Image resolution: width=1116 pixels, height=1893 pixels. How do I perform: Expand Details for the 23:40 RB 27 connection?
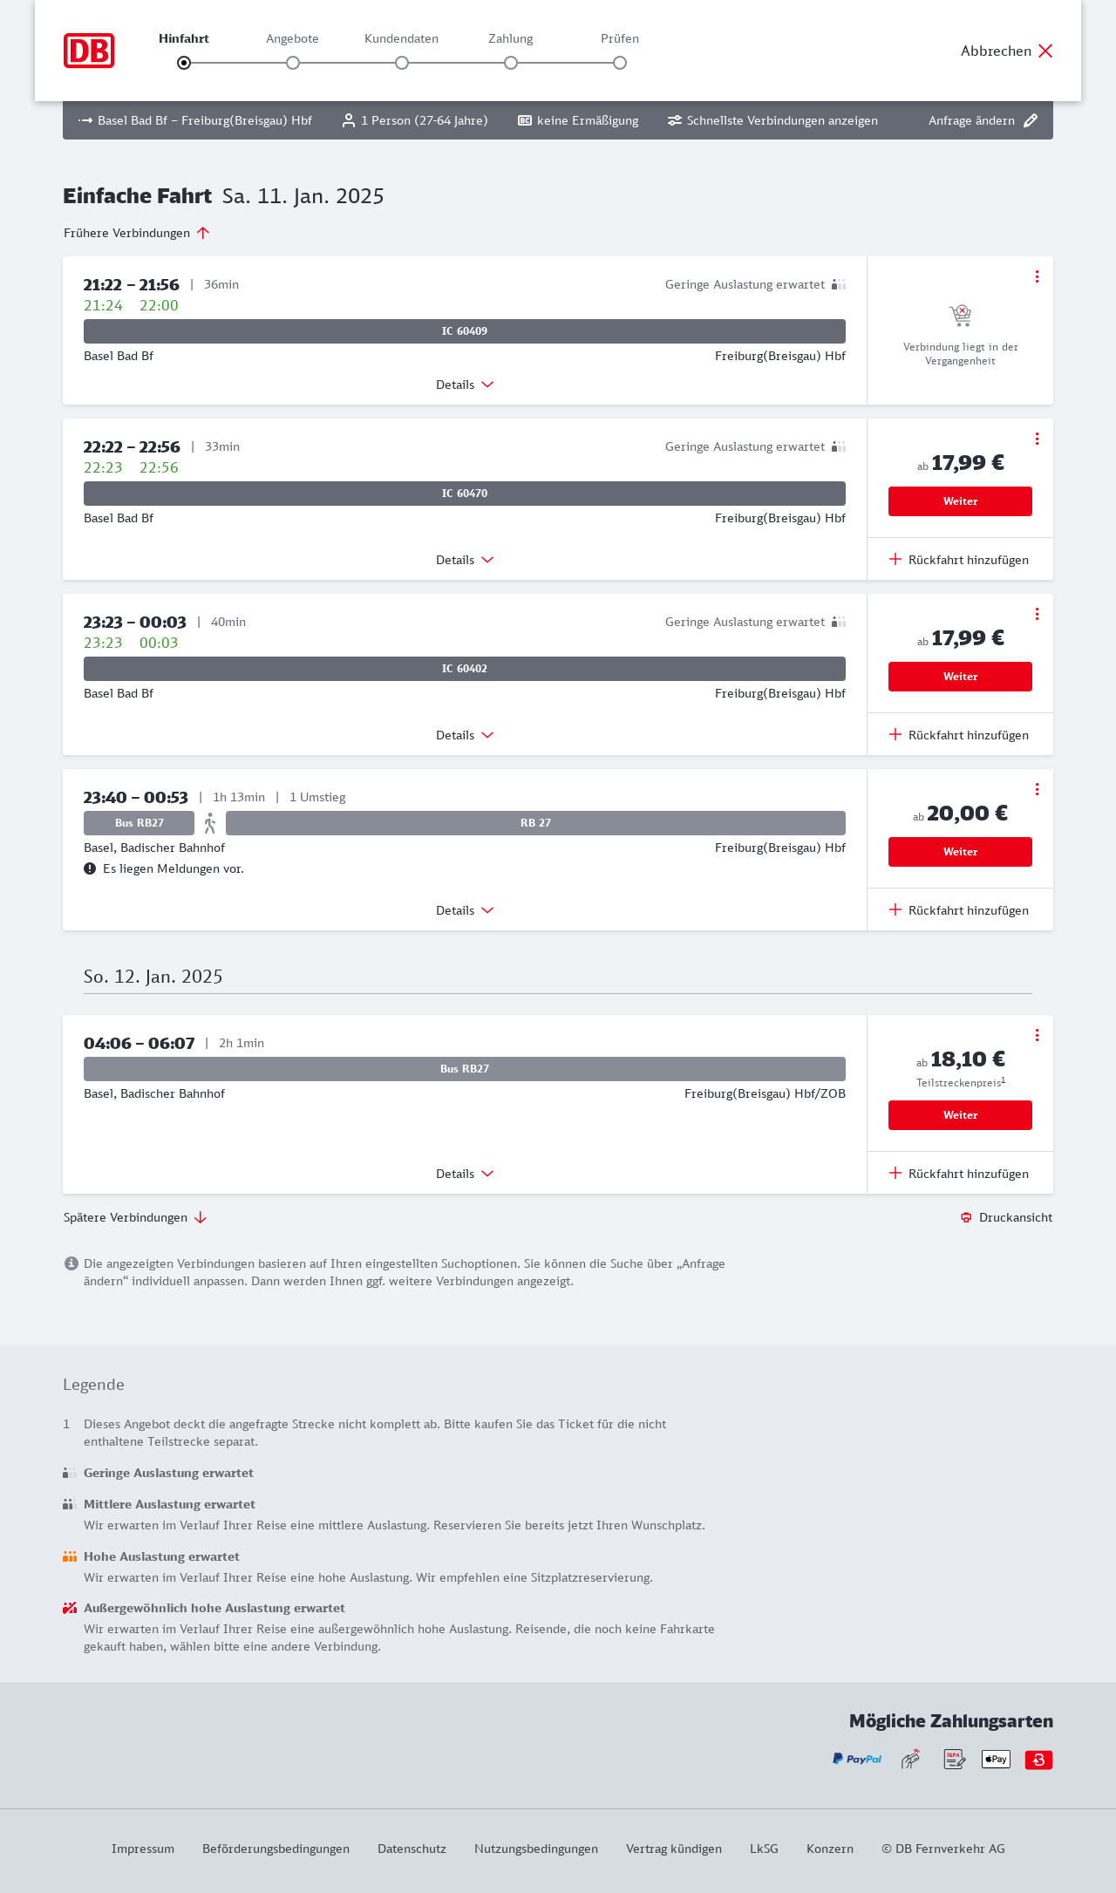coord(465,910)
